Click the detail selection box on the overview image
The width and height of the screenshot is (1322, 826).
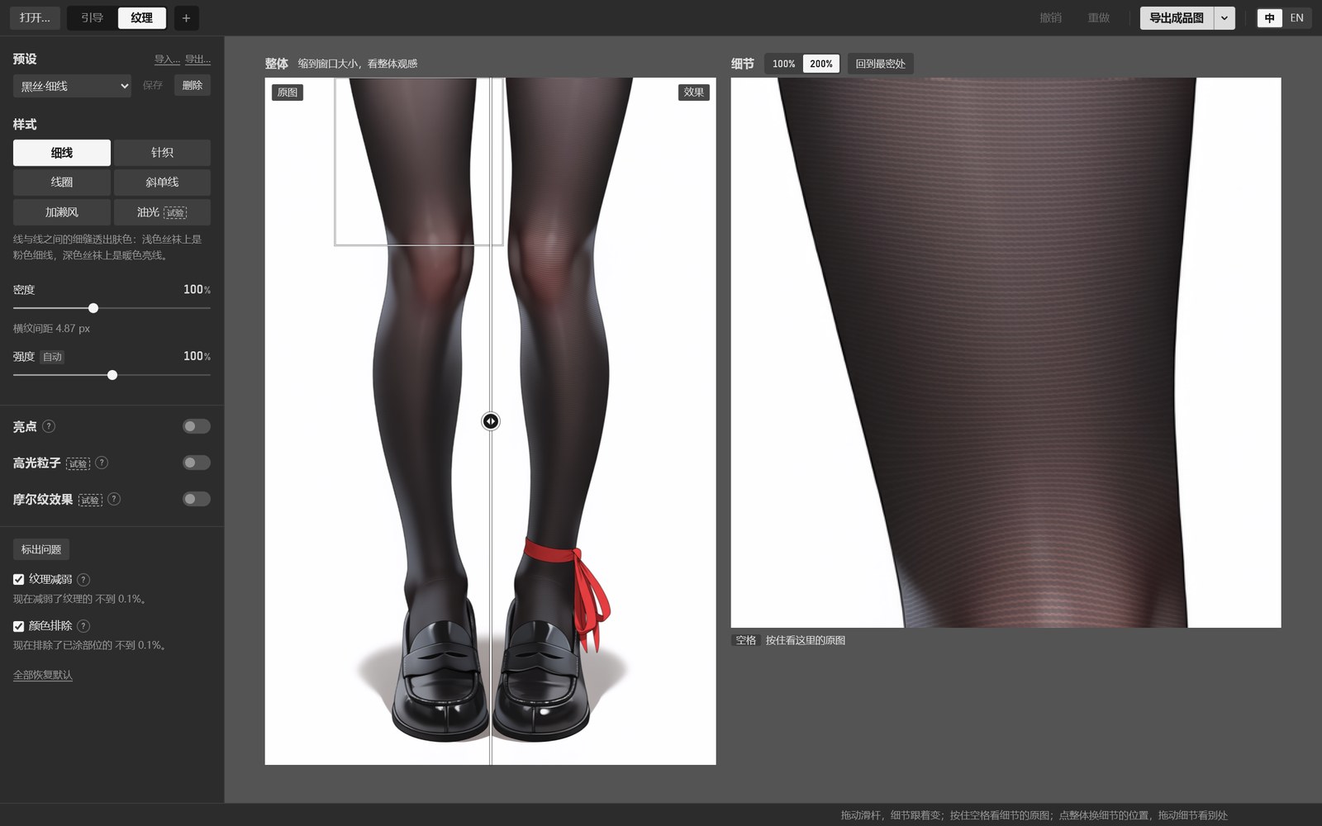[x=419, y=161]
